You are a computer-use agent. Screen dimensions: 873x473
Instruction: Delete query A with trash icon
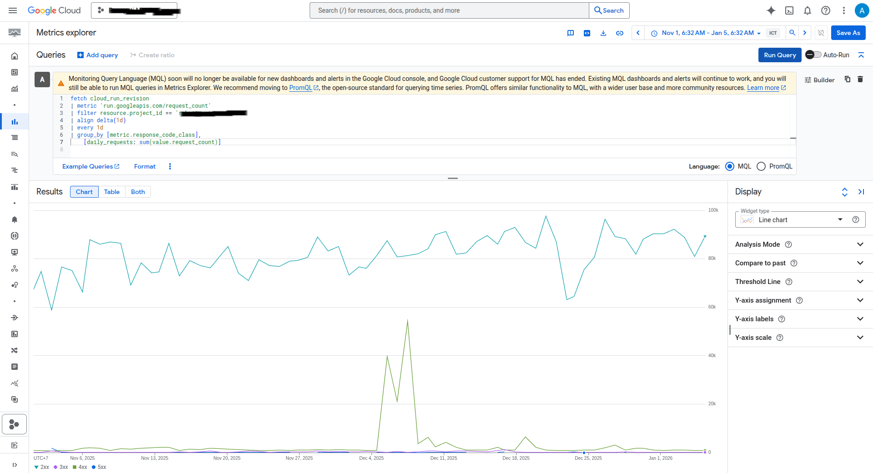(860, 79)
